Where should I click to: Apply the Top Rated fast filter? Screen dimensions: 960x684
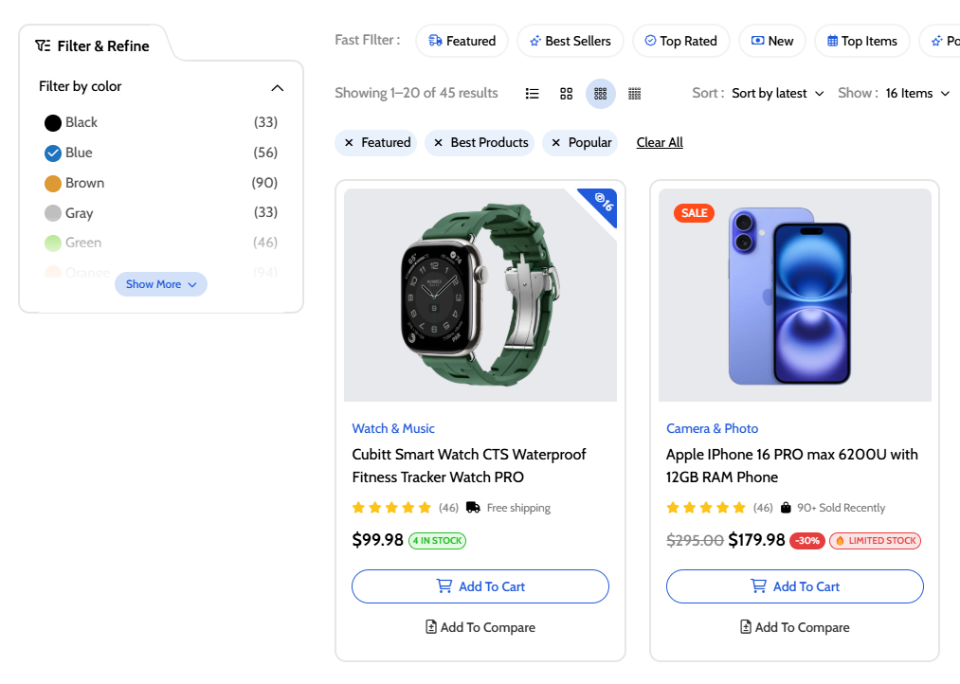pos(680,42)
